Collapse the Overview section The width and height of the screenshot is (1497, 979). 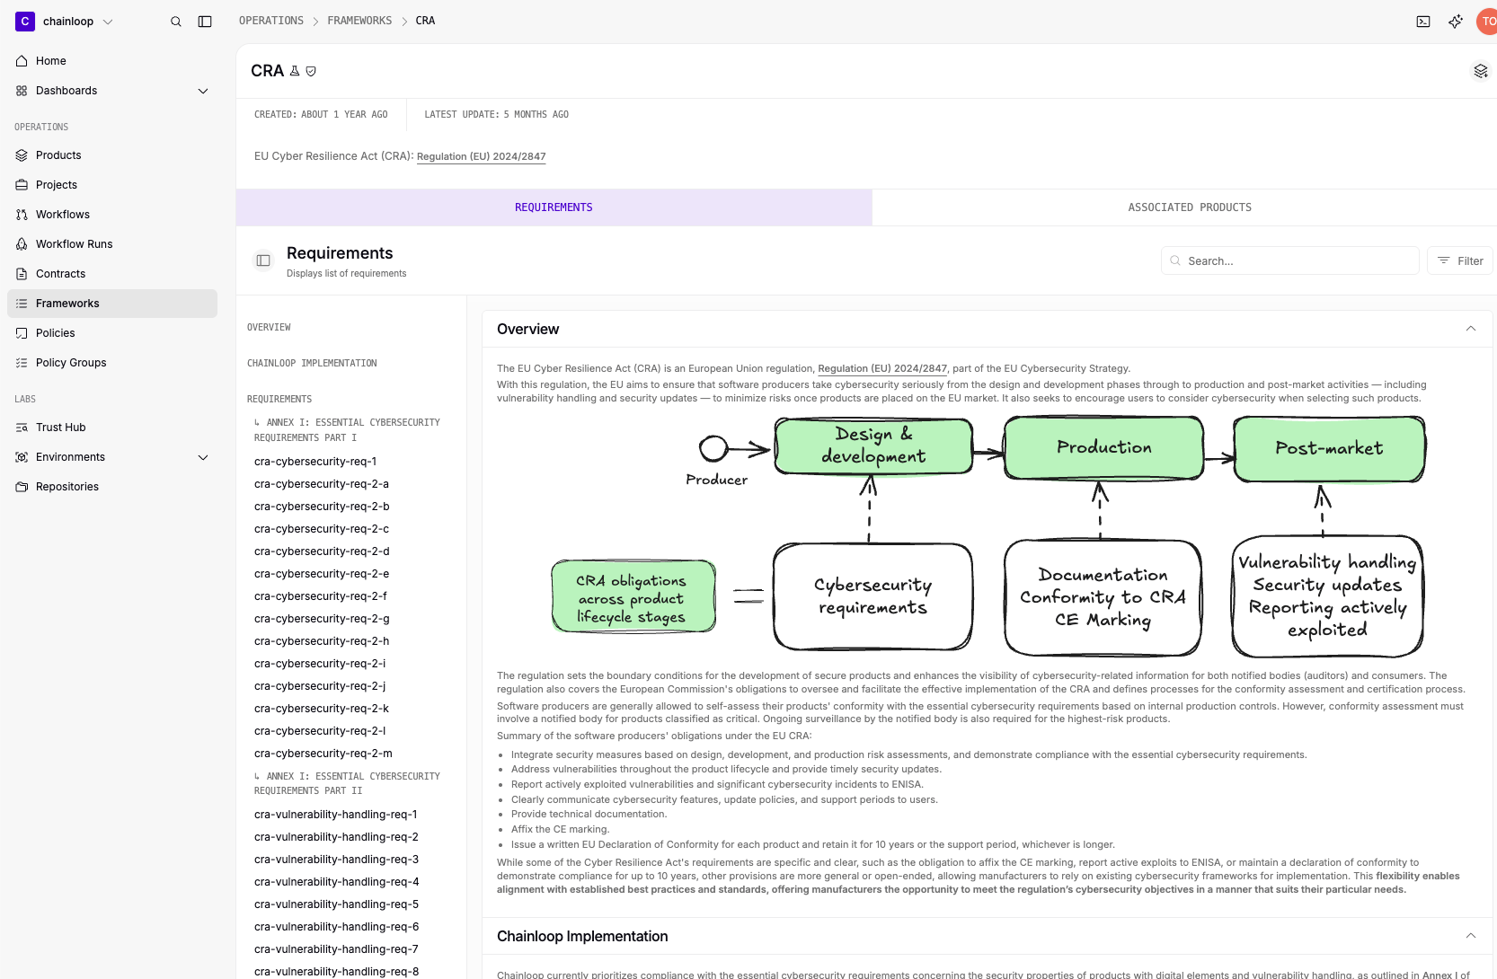[1471, 329]
